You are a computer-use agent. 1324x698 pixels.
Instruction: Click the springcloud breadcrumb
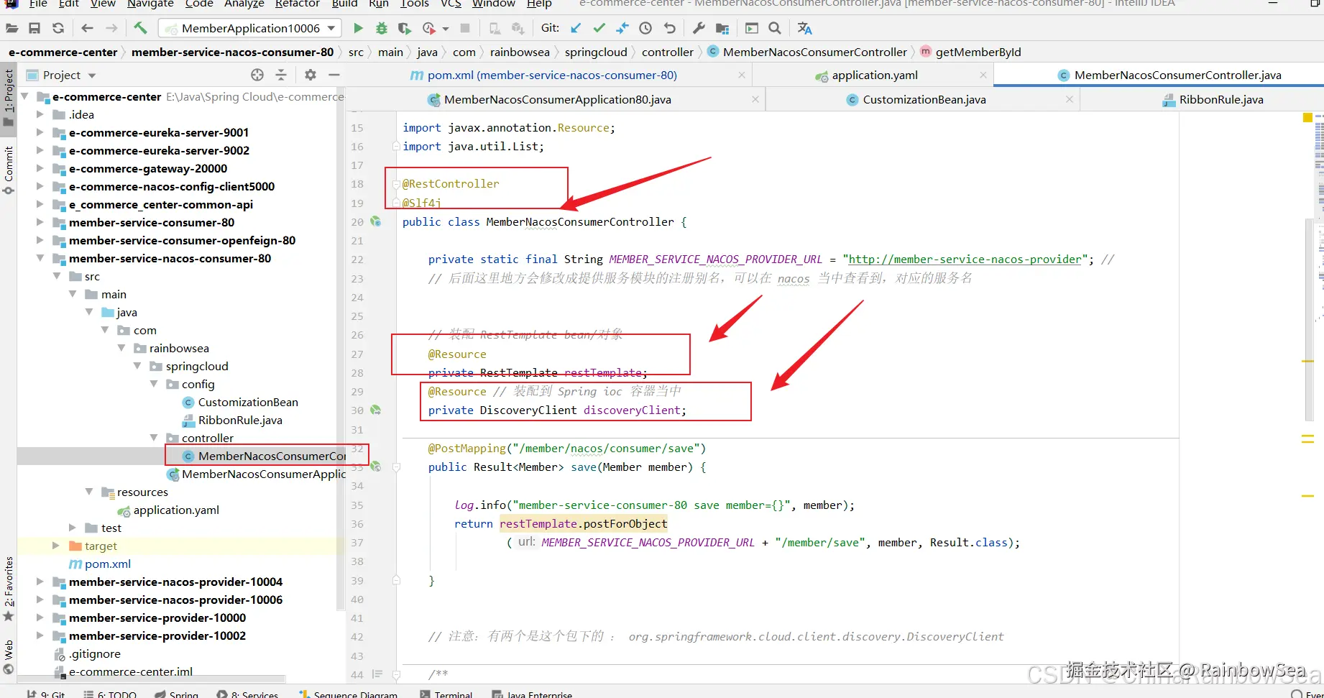[595, 52]
